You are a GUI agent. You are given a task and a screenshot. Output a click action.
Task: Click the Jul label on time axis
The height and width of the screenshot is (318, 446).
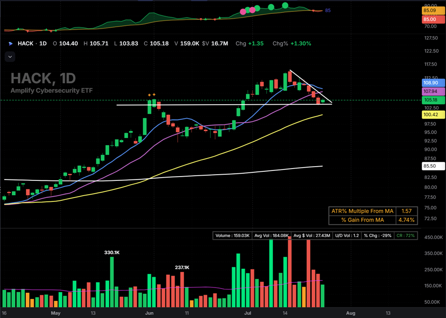(x=247, y=313)
